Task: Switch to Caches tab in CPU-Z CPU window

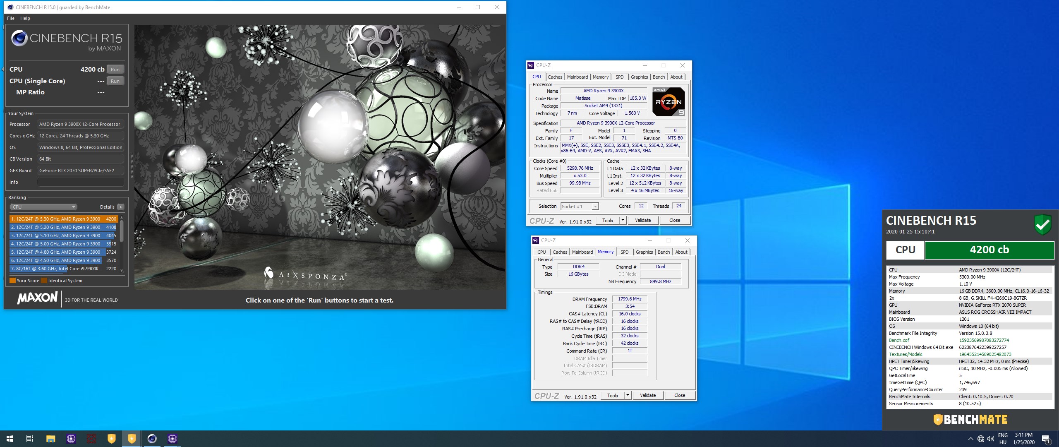Action: coord(555,77)
